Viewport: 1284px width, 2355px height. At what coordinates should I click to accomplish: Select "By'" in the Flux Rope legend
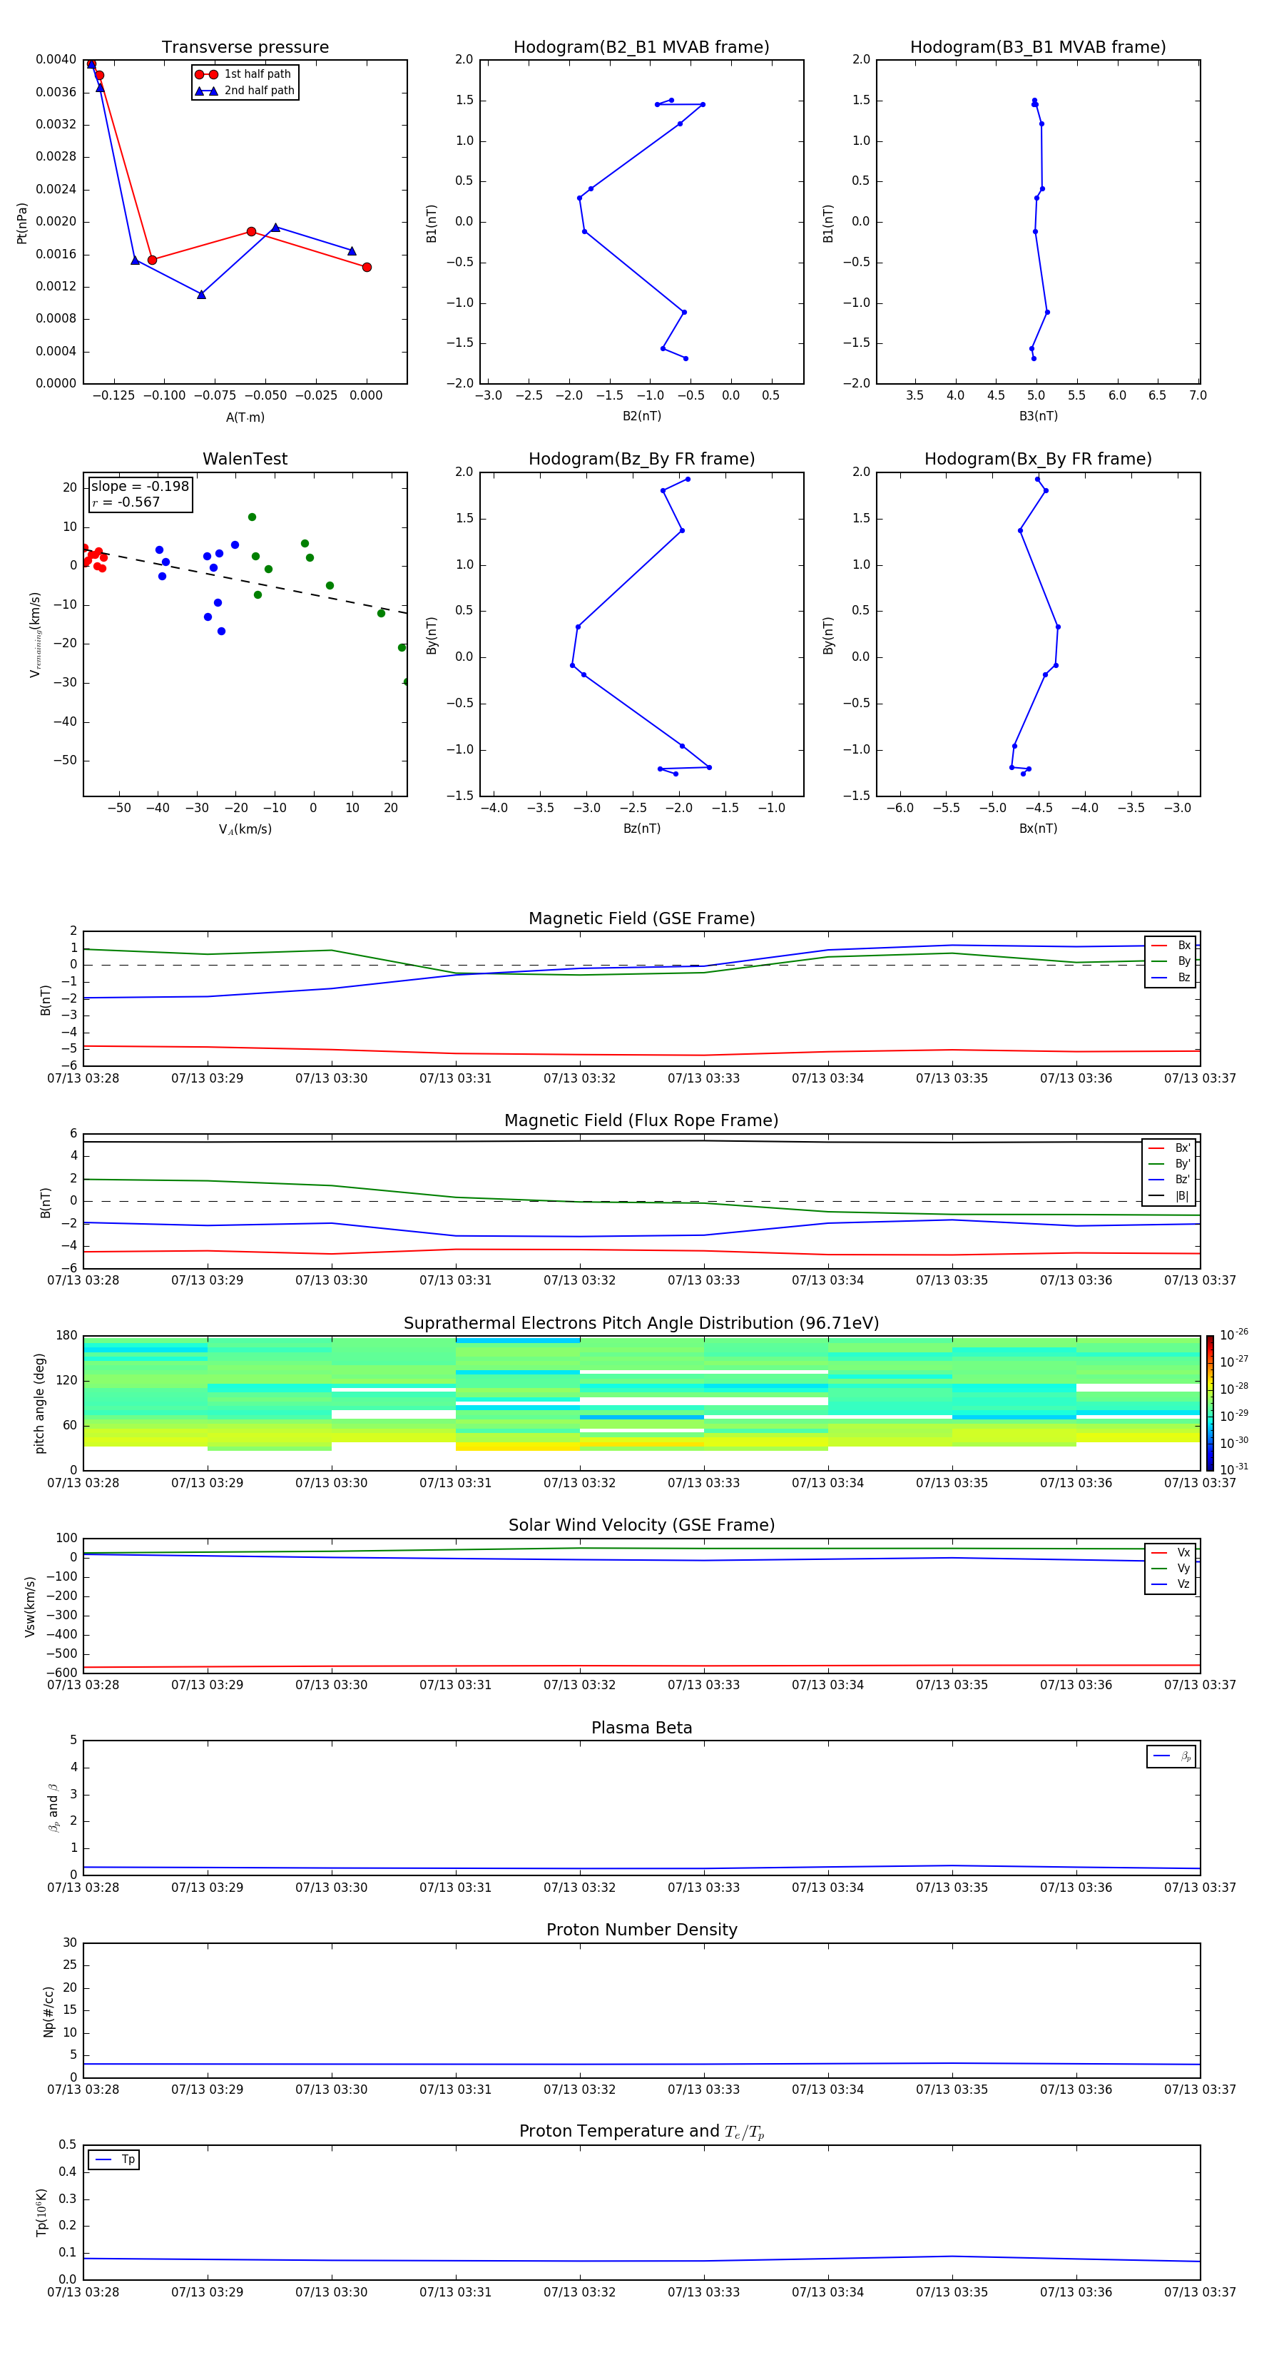[x=1170, y=1164]
